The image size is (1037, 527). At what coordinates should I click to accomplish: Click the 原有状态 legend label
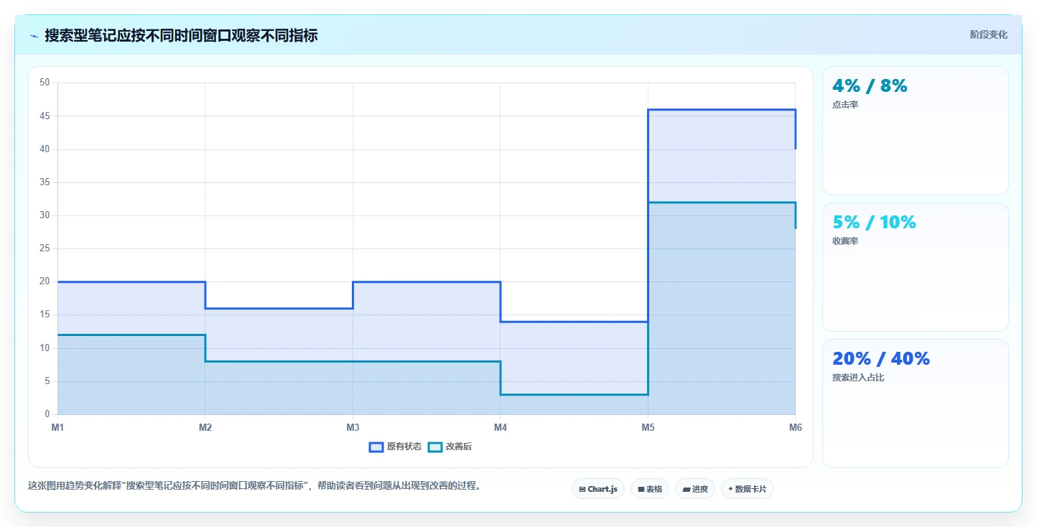tap(404, 447)
